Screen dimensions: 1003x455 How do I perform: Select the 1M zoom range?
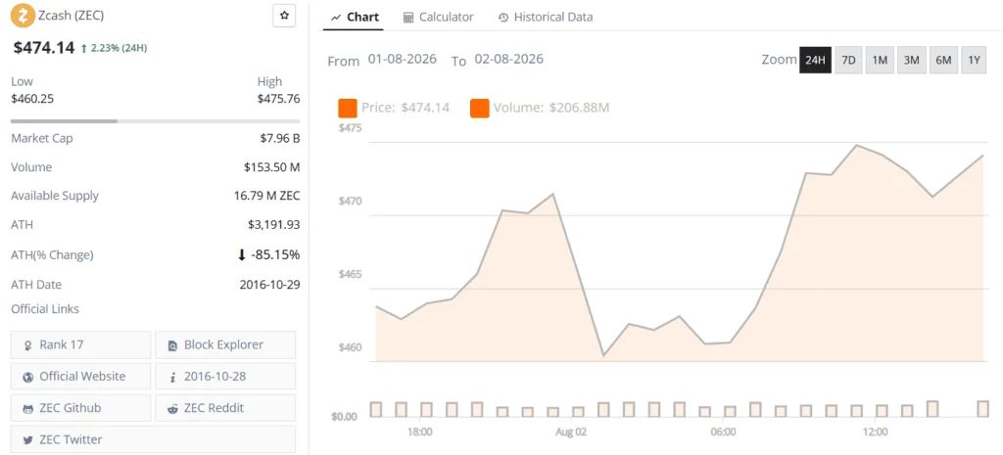tap(880, 60)
